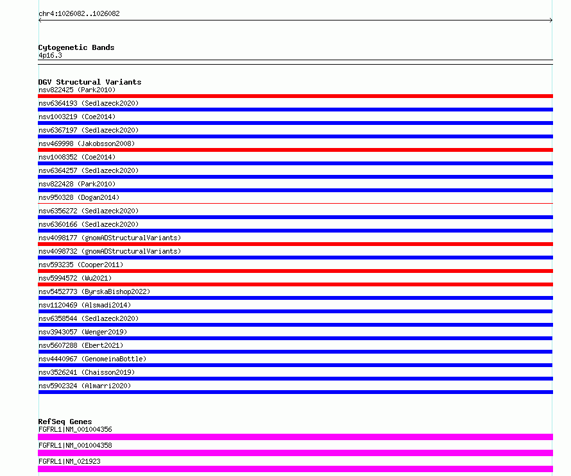Click the blue bar under nsv4098732

pos(295,258)
